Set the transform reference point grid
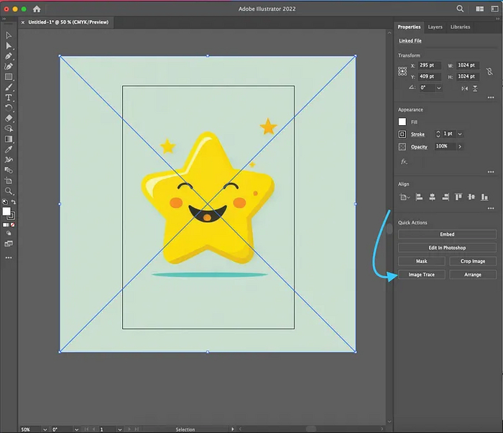Image resolution: width=503 pixels, height=433 pixels. 402,70
